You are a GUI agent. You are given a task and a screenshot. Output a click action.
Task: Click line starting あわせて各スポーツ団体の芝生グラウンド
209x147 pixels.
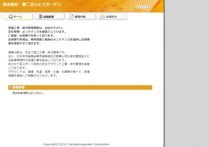pos(49,64)
